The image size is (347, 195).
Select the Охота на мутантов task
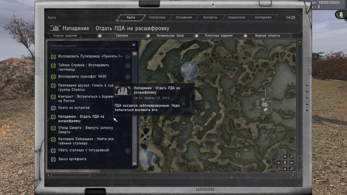[x=74, y=107]
